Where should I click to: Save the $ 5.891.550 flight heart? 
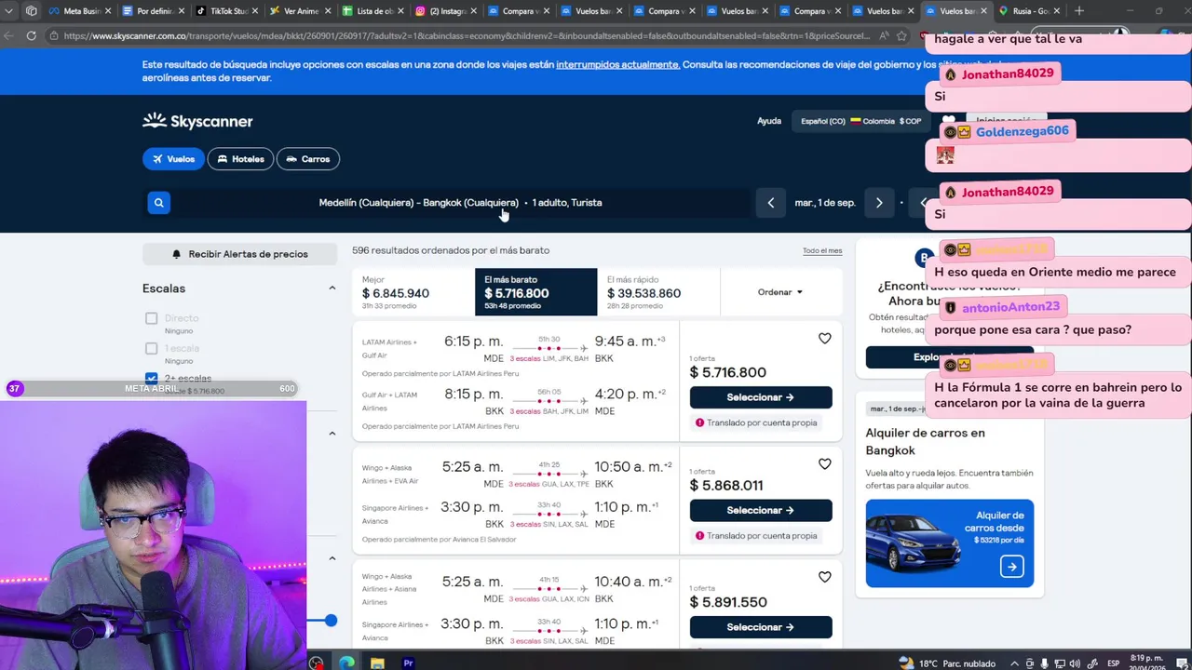coord(824,577)
